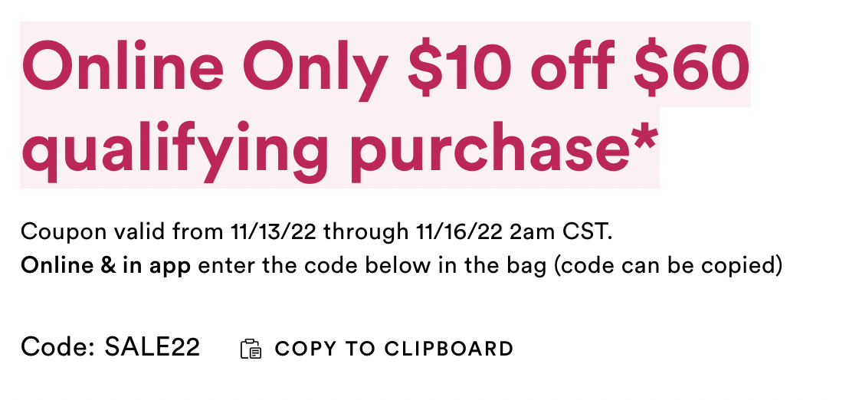Click the COPY TO CLIPBOARD label
The width and height of the screenshot is (849, 400).
[394, 349]
